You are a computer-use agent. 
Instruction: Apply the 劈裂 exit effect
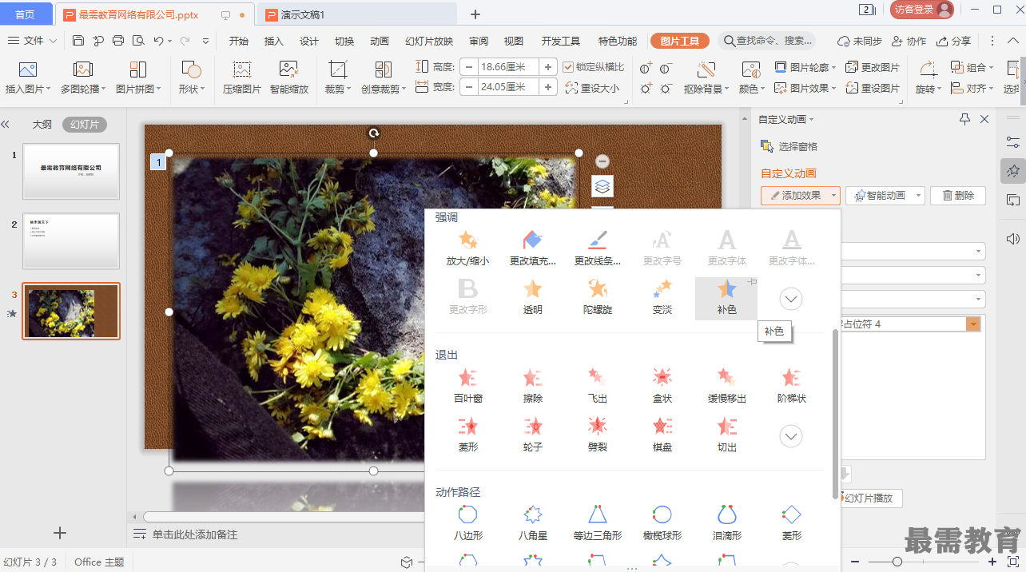(x=597, y=435)
